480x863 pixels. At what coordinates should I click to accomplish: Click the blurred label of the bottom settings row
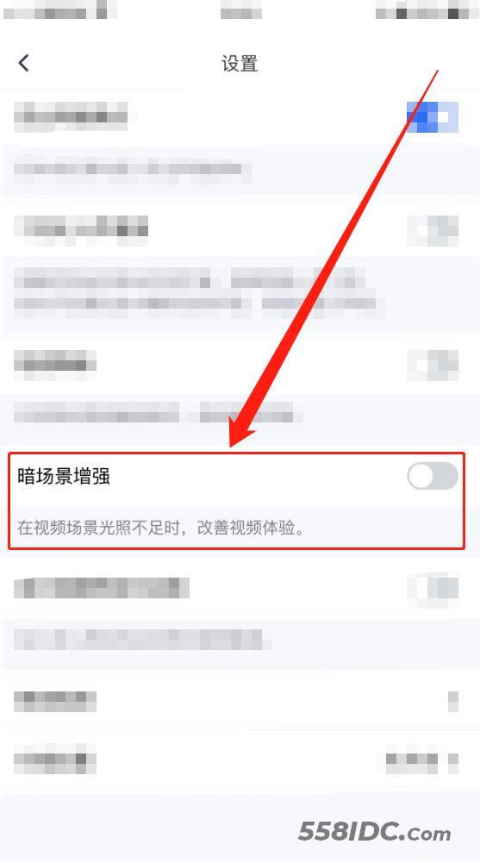(x=55, y=760)
